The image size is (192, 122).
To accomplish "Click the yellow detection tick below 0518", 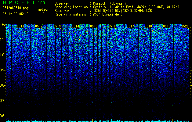I will (152, 120).
